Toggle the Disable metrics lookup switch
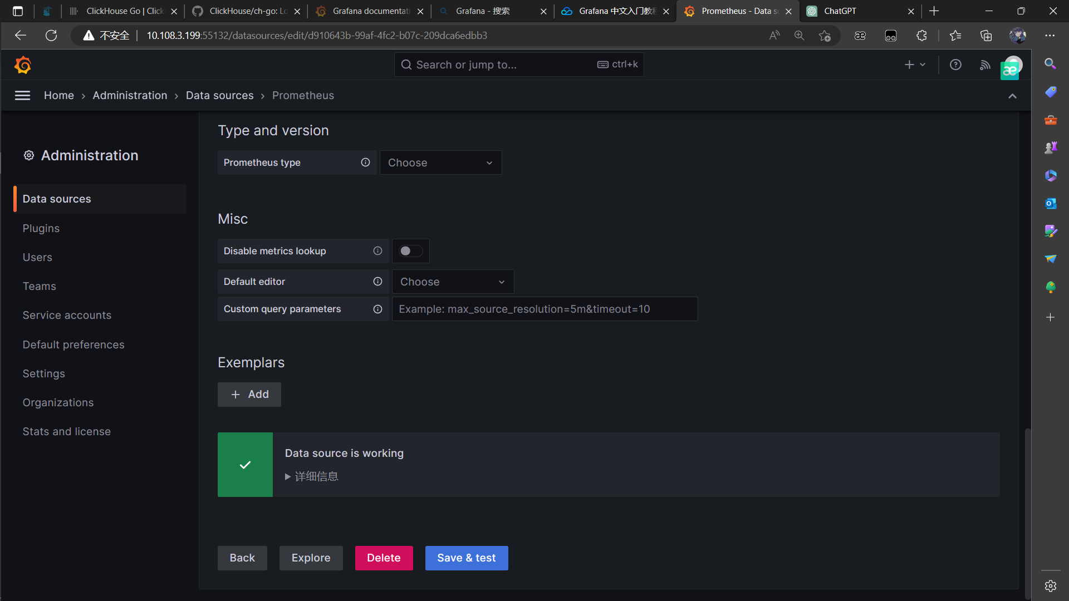This screenshot has height=601, width=1069. pyautogui.click(x=410, y=251)
